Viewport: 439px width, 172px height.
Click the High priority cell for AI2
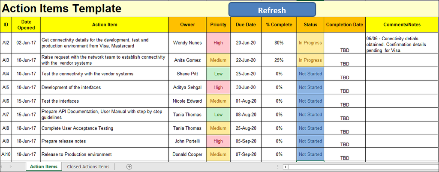tap(218, 43)
